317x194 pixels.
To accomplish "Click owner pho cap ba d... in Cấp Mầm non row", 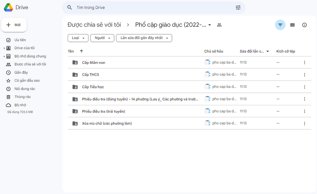I will point(224,62).
